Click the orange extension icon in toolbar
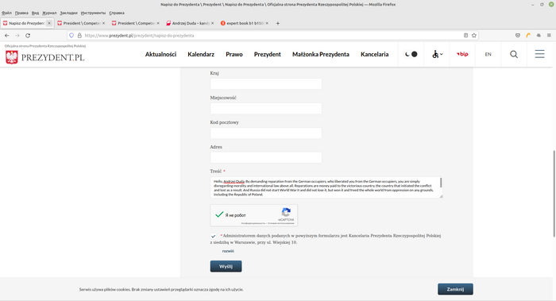Viewport: 556px width, 301px height. point(528,36)
